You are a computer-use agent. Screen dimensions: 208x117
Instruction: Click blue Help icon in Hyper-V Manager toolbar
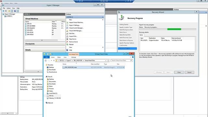15,11
